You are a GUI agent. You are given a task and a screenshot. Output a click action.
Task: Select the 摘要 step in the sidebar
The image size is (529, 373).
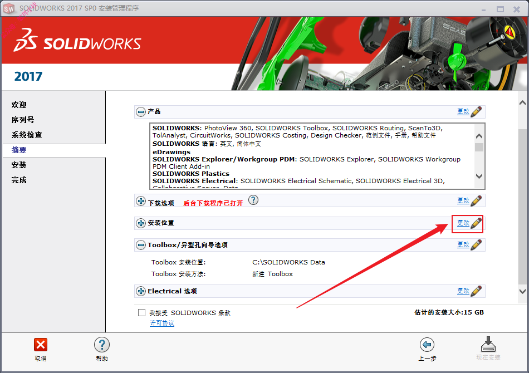pyautogui.click(x=19, y=150)
